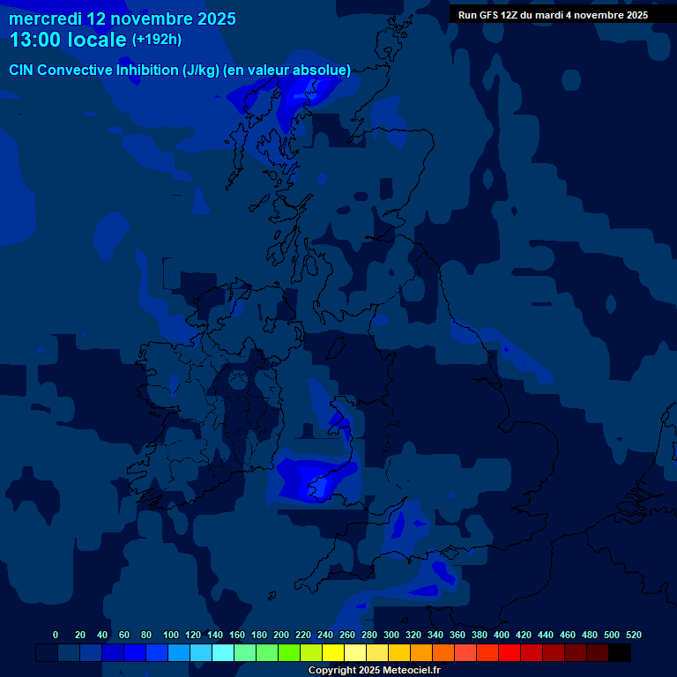Viewport: 677px width, 677px height.
Task: Click the '(+192h)' forecast offset text
Action: click(x=157, y=40)
